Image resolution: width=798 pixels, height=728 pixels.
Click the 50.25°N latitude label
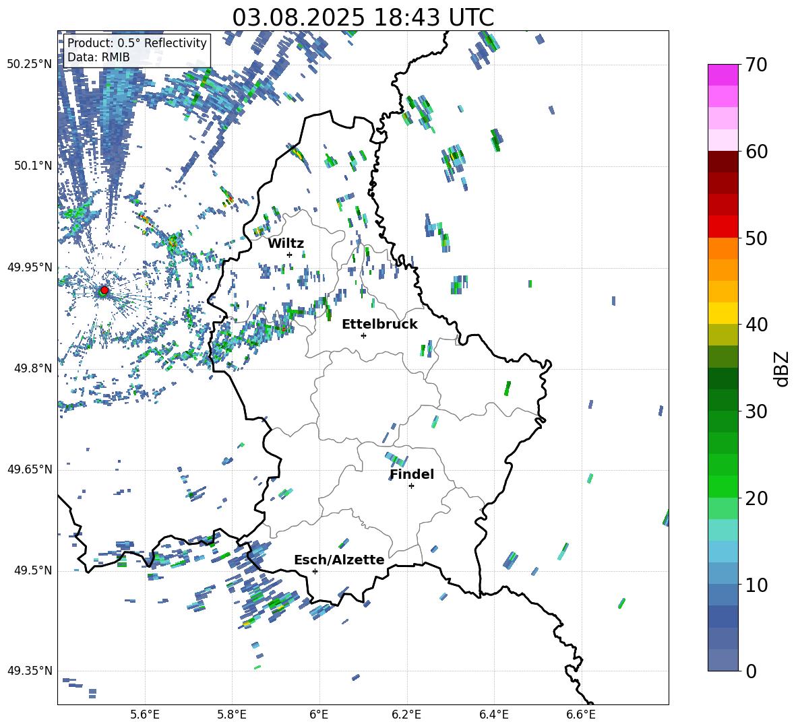[x=30, y=65]
